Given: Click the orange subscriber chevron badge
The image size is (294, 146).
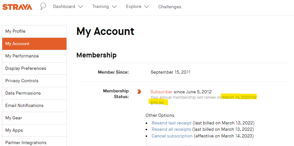Looking at the screenshot, I should (139, 92).
